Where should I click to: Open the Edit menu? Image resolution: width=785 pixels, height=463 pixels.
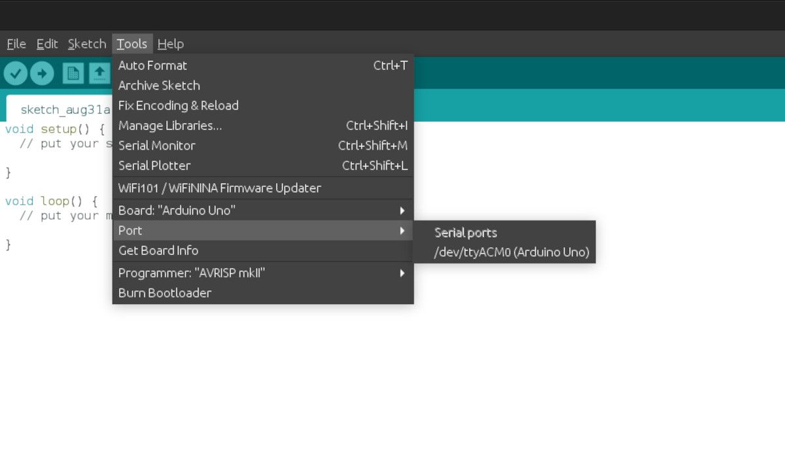click(46, 44)
